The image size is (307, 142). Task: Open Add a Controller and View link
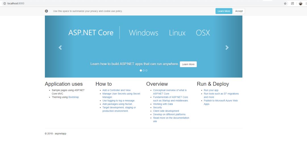click(117, 90)
